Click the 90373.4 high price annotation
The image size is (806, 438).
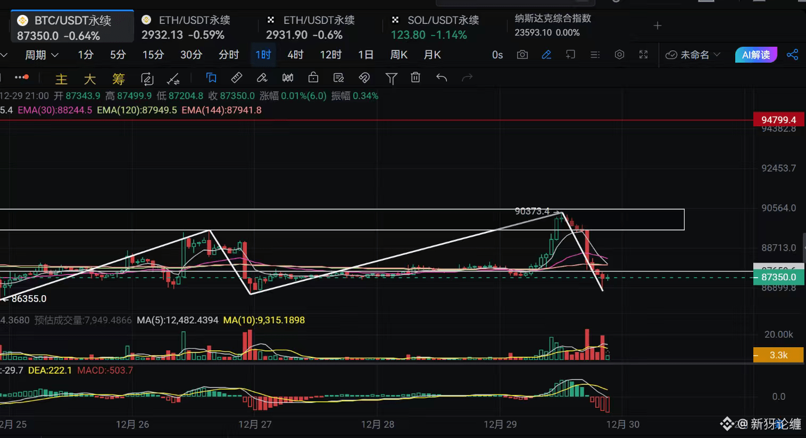(x=532, y=211)
